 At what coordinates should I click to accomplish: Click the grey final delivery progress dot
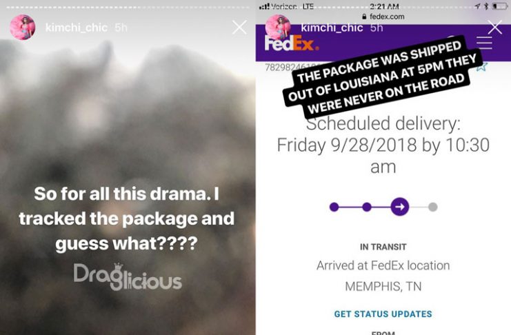pyautogui.click(x=433, y=207)
